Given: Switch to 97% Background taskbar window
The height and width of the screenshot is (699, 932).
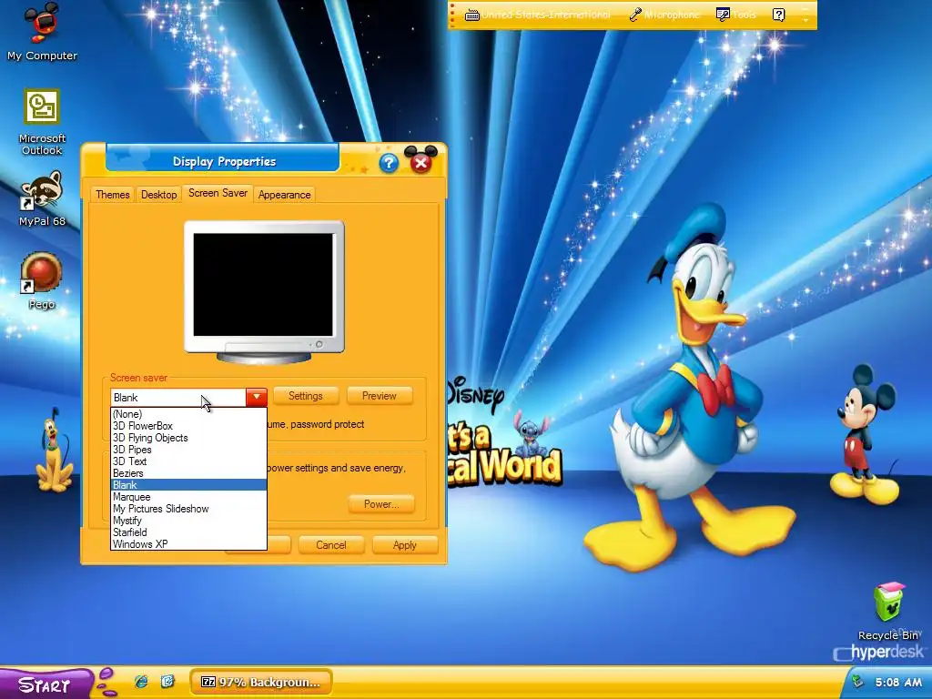Looking at the screenshot, I should 260,682.
